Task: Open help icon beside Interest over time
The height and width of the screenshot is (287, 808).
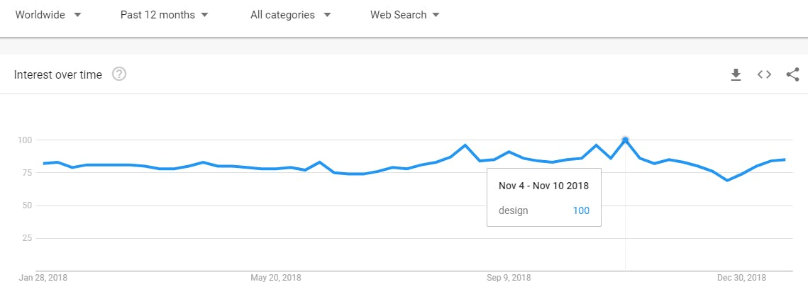Action: point(119,74)
